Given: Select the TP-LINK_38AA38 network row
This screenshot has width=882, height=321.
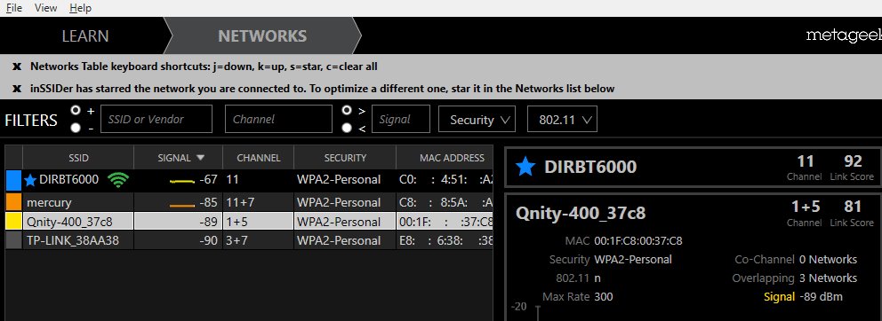Looking at the screenshot, I should coord(249,240).
